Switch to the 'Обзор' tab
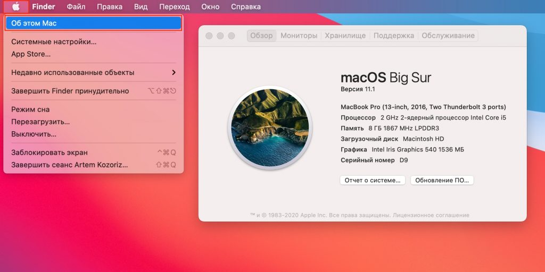The width and height of the screenshot is (545, 272). (x=262, y=36)
